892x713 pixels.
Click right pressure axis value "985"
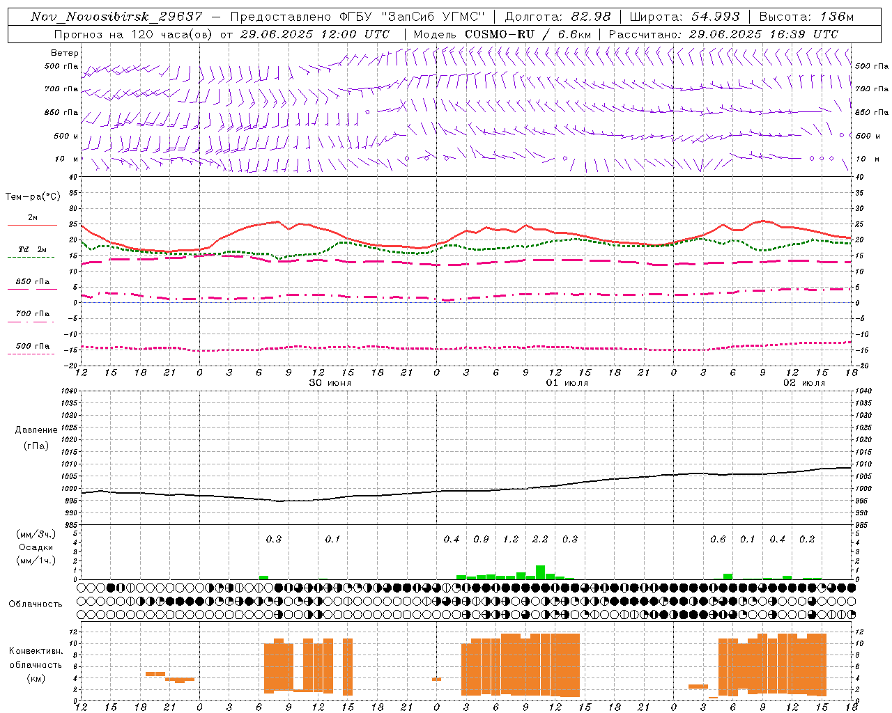pos(863,525)
